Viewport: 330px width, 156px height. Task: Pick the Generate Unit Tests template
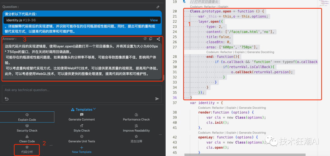click(x=82, y=139)
